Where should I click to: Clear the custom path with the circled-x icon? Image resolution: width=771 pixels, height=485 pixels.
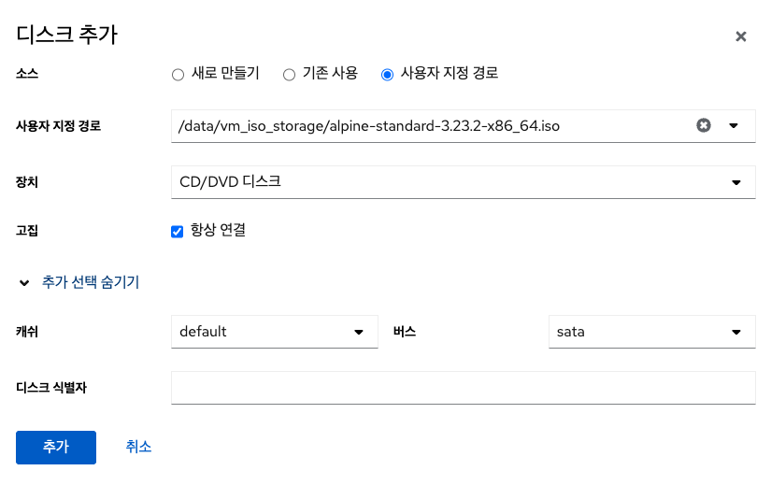(x=704, y=125)
